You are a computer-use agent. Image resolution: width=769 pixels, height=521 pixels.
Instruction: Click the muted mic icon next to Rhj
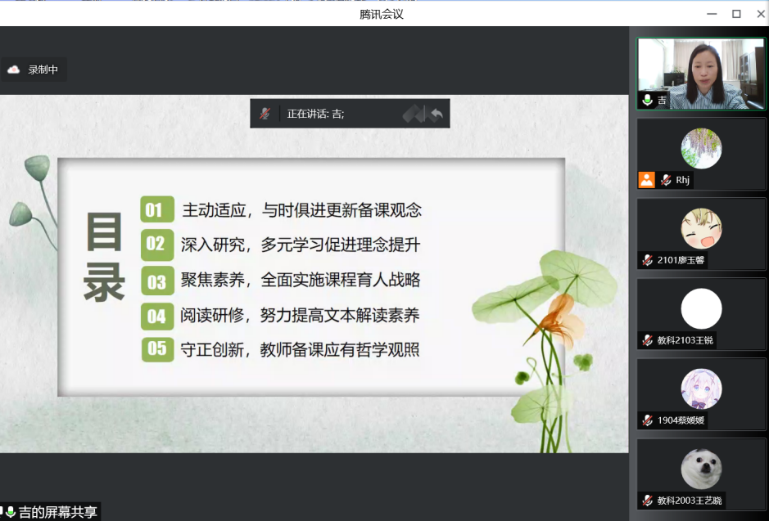pyautogui.click(x=666, y=180)
